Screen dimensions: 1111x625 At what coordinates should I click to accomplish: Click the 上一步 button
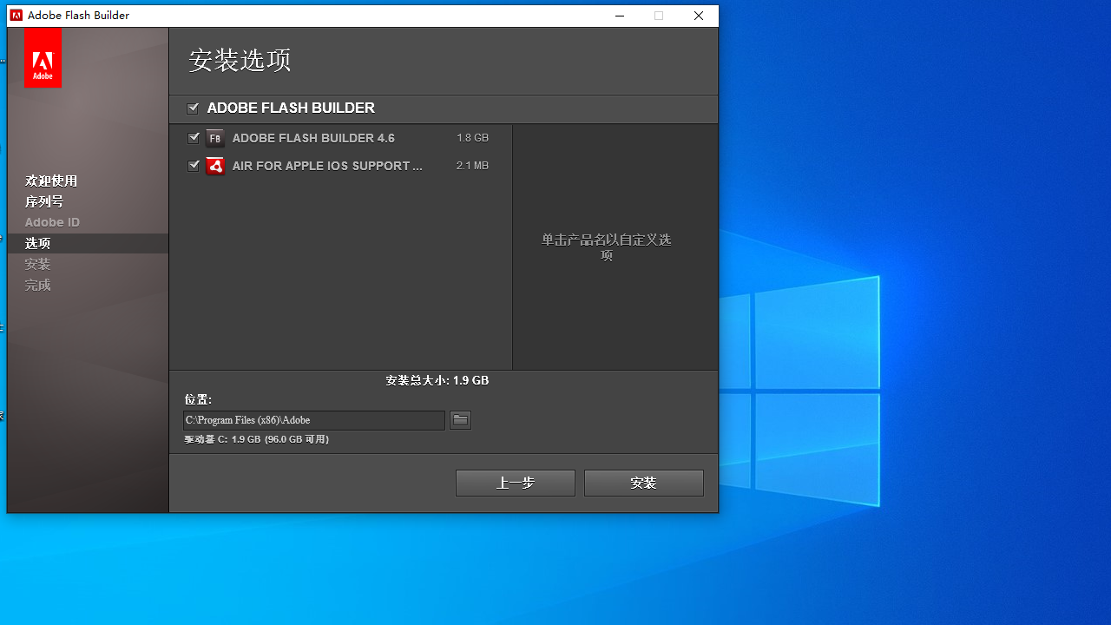coord(515,483)
